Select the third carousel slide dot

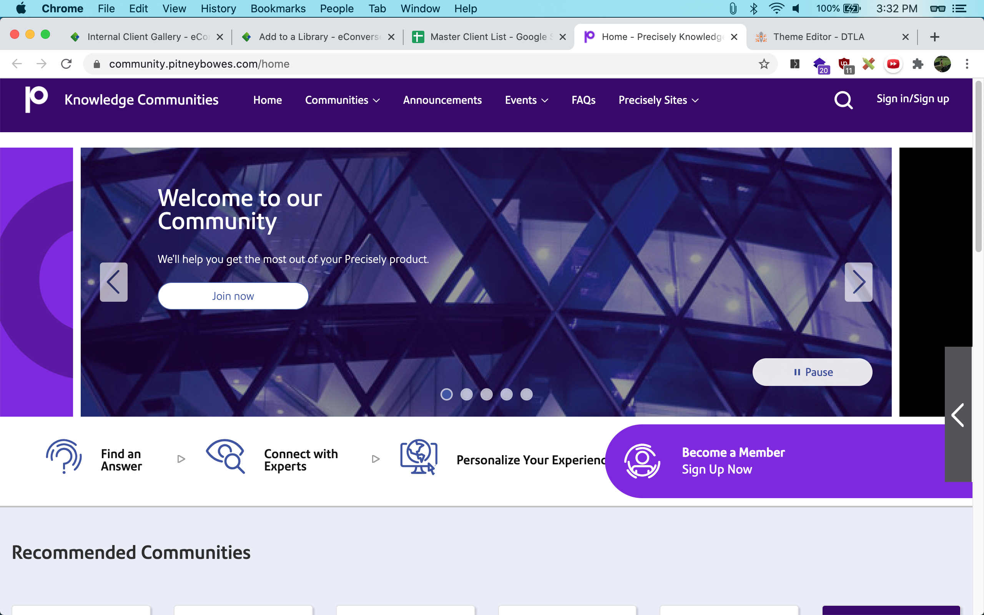point(486,394)
